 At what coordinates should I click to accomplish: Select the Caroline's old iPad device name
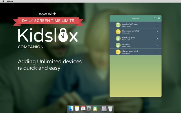click(x=131, y=31)
